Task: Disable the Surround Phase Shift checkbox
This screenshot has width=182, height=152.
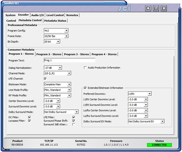Action: pos(74,121)
